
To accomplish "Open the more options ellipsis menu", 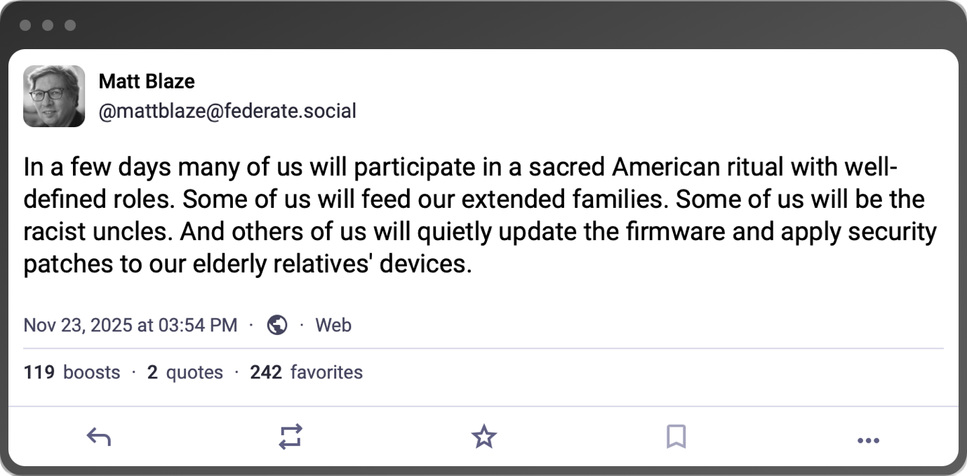I will pyautogui.click(x=868, y=440).
